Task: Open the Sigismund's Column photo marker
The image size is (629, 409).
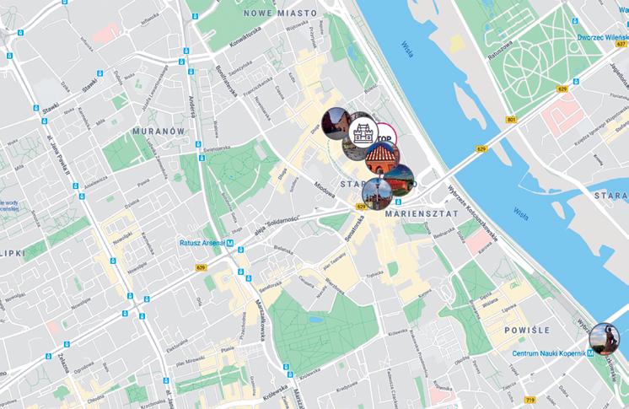Action: pos(377,194)
